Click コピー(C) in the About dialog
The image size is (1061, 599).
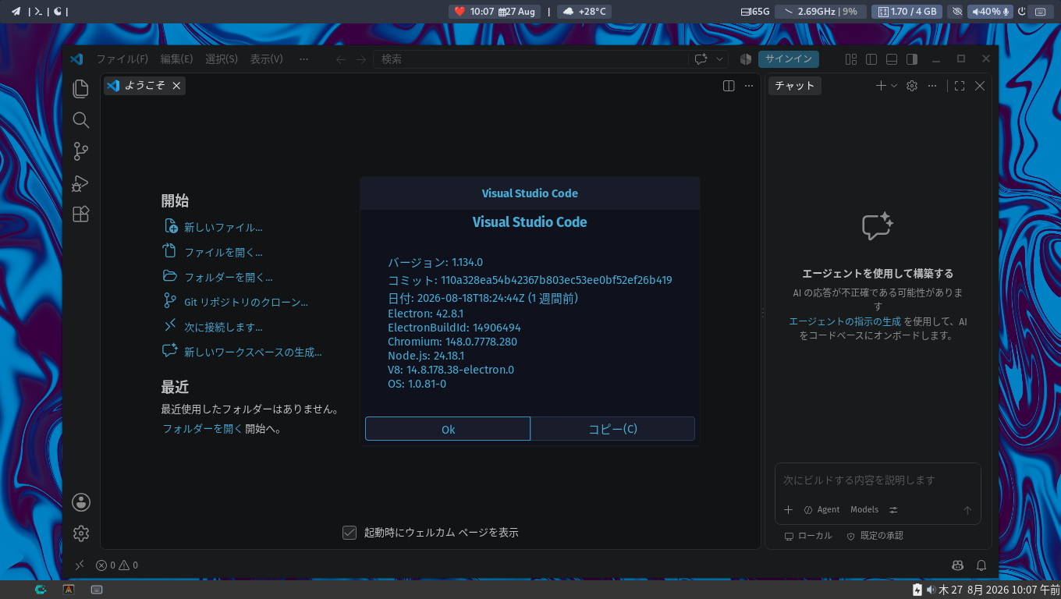[612, 429]
